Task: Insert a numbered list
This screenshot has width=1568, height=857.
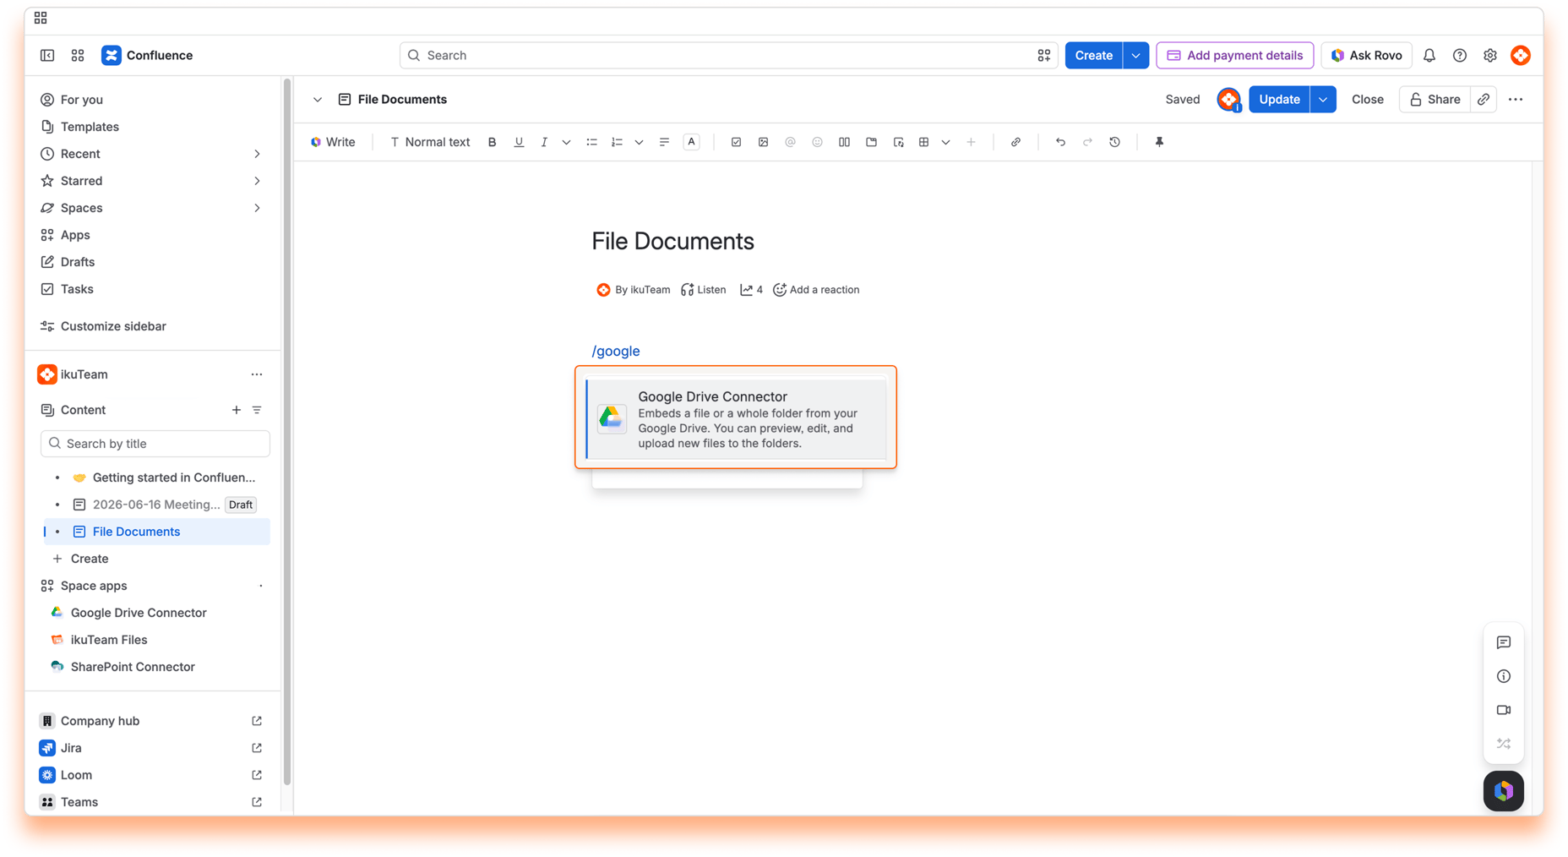Action: [x=617, y=142]
